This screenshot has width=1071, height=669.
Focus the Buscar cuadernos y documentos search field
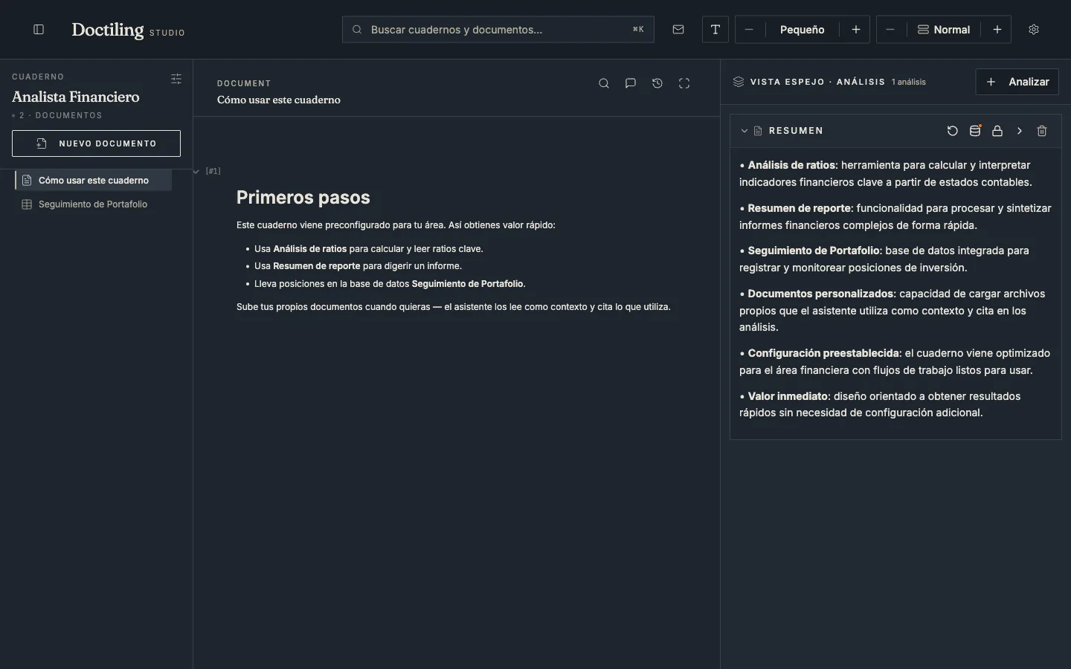click(498, 30)
